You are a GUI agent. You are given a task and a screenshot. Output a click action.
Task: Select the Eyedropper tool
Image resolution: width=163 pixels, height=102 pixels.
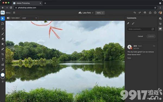(3, 70)
